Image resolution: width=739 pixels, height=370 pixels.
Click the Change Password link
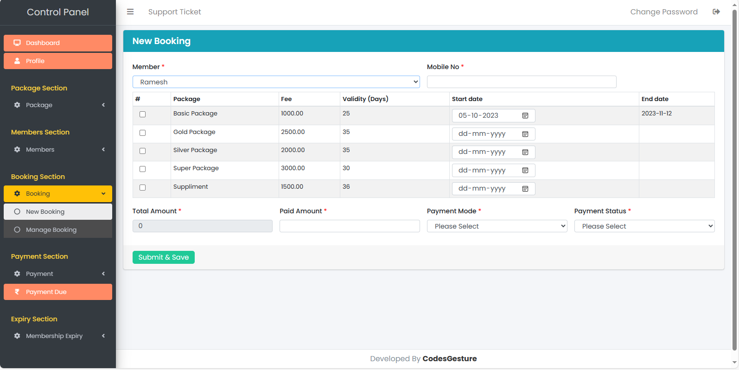(x=664, y=12)
